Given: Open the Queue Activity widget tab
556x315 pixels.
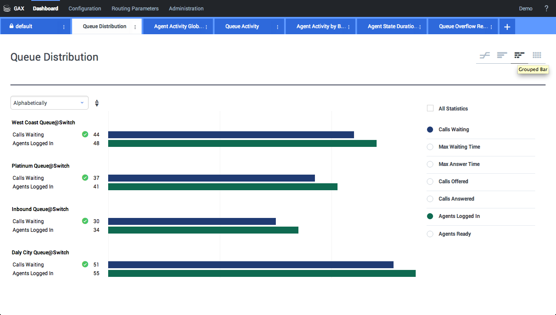Looking at the screenshot, I should click(242, 26).
